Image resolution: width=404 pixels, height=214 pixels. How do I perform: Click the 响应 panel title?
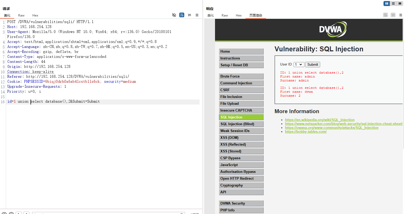(x=210, y=9)
